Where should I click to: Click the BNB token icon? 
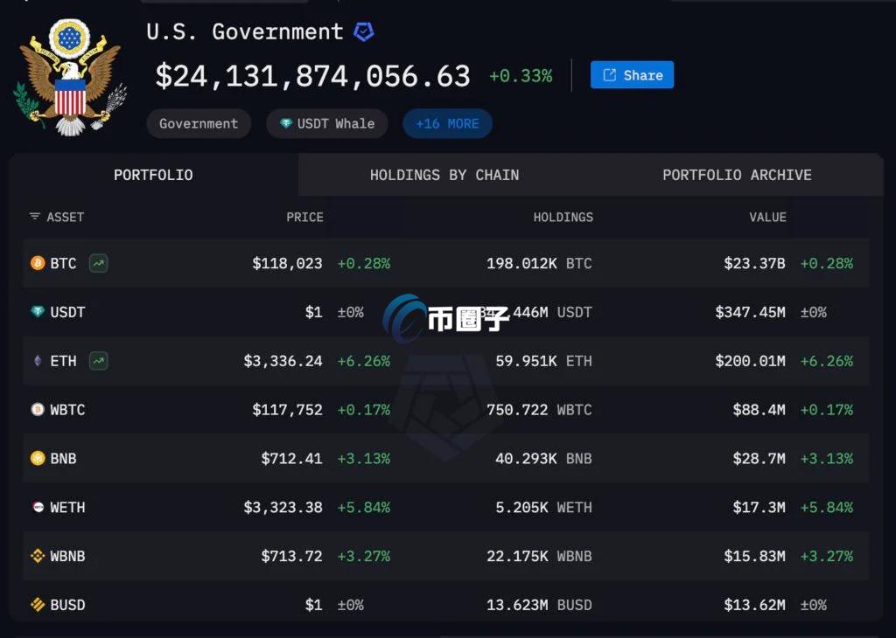[38, 458]
